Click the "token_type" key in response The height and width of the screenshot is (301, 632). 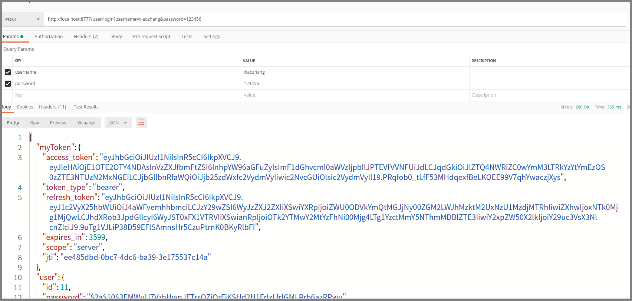pos(66,187)
